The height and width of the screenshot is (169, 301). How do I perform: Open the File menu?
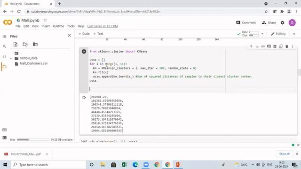coord(18,26)
